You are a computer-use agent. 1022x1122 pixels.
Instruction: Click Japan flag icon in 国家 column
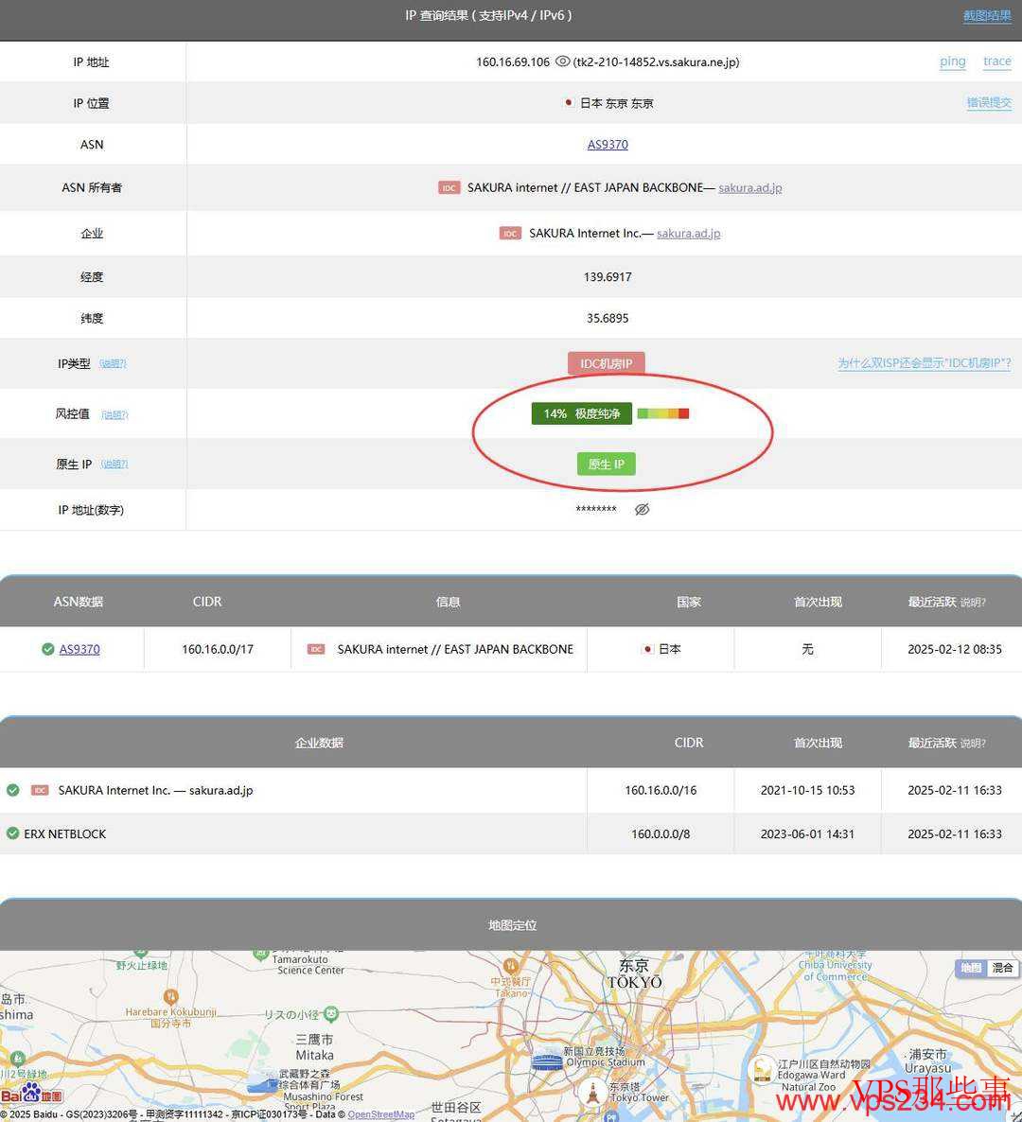(x=647, y=649)
